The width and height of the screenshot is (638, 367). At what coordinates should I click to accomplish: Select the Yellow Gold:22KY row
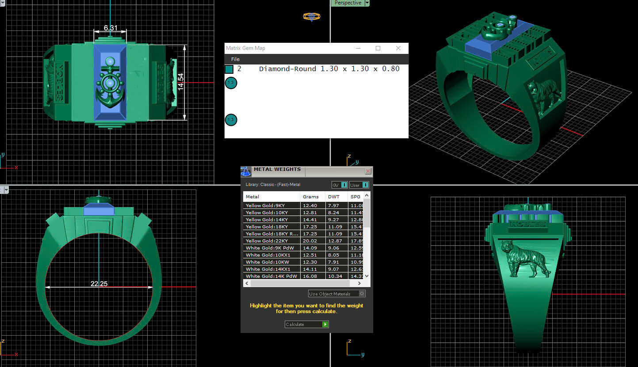click(303, 241)
